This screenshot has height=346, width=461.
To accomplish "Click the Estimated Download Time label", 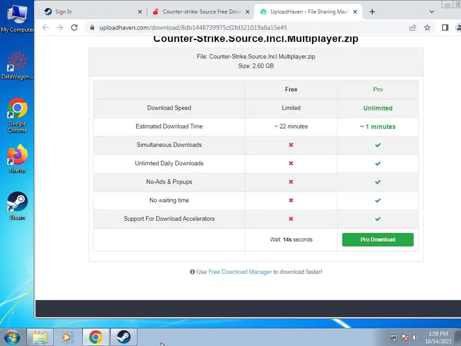I will point(169,127).
